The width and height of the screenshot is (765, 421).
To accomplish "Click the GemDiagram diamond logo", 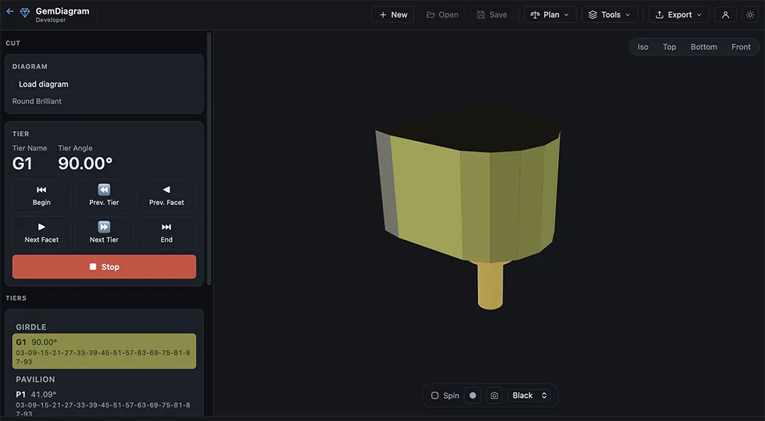I will click(x=25, y=13).
